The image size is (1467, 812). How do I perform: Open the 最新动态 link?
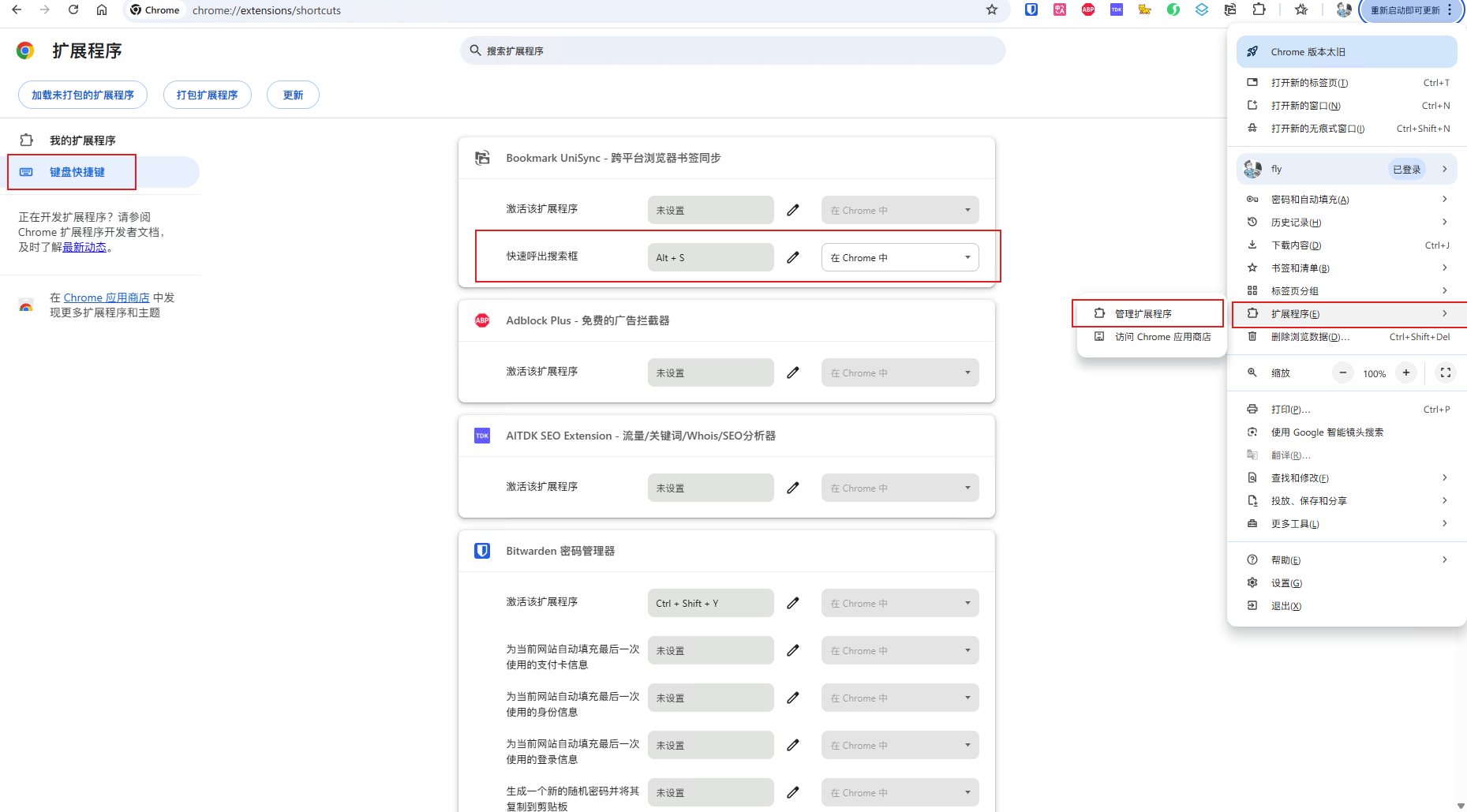point(84,247)
